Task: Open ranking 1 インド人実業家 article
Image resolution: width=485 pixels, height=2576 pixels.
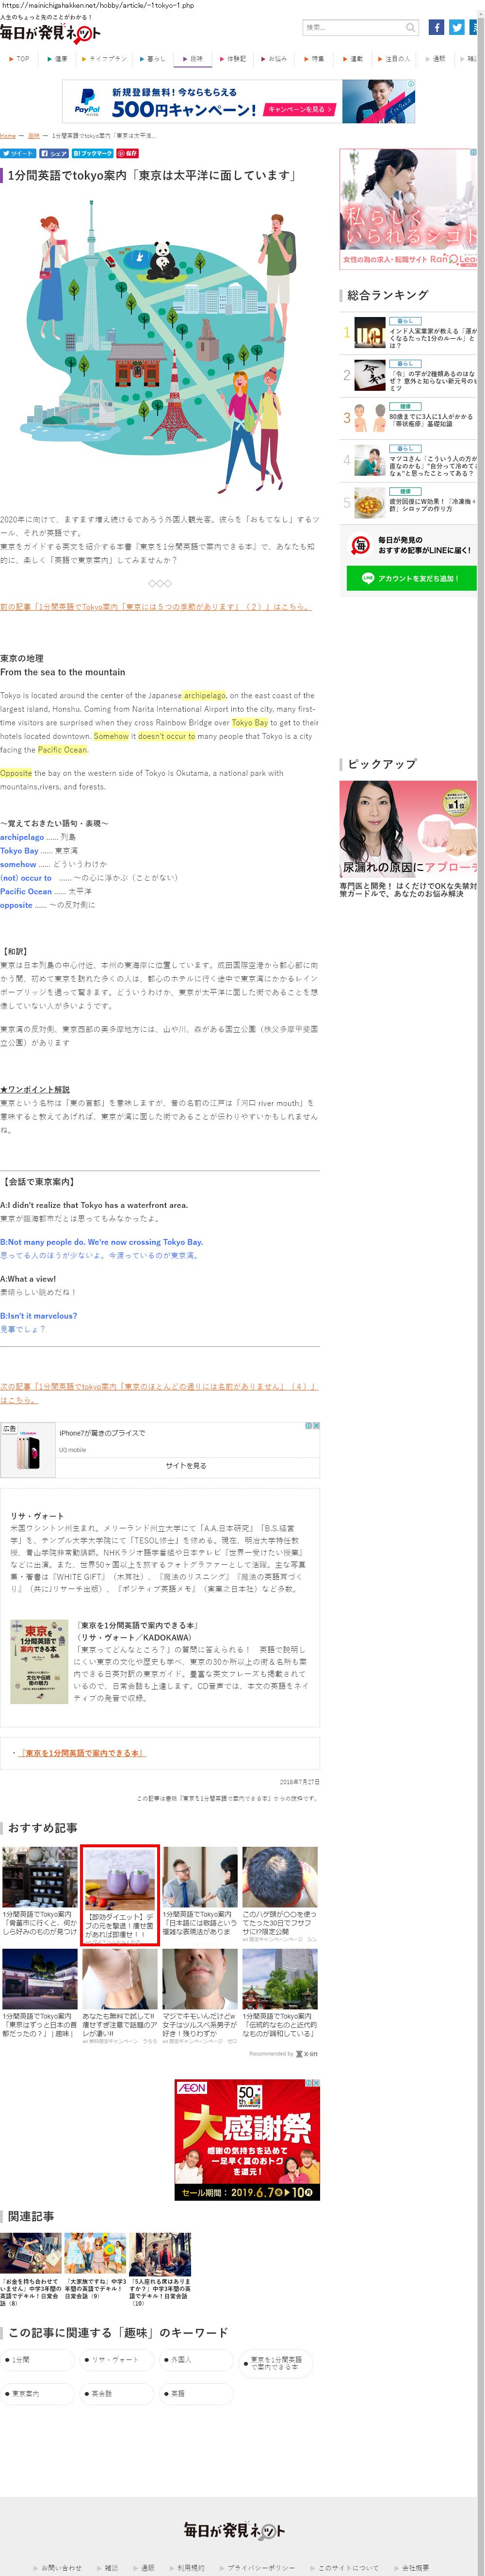Action: [x=432, y=338]
